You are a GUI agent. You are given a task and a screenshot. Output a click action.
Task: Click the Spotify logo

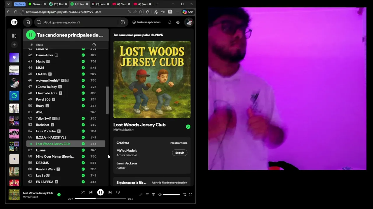14,22
